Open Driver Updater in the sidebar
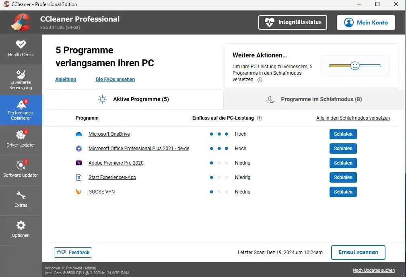The image size is (406, 277). pyautogui.click(x=21, y=140)
